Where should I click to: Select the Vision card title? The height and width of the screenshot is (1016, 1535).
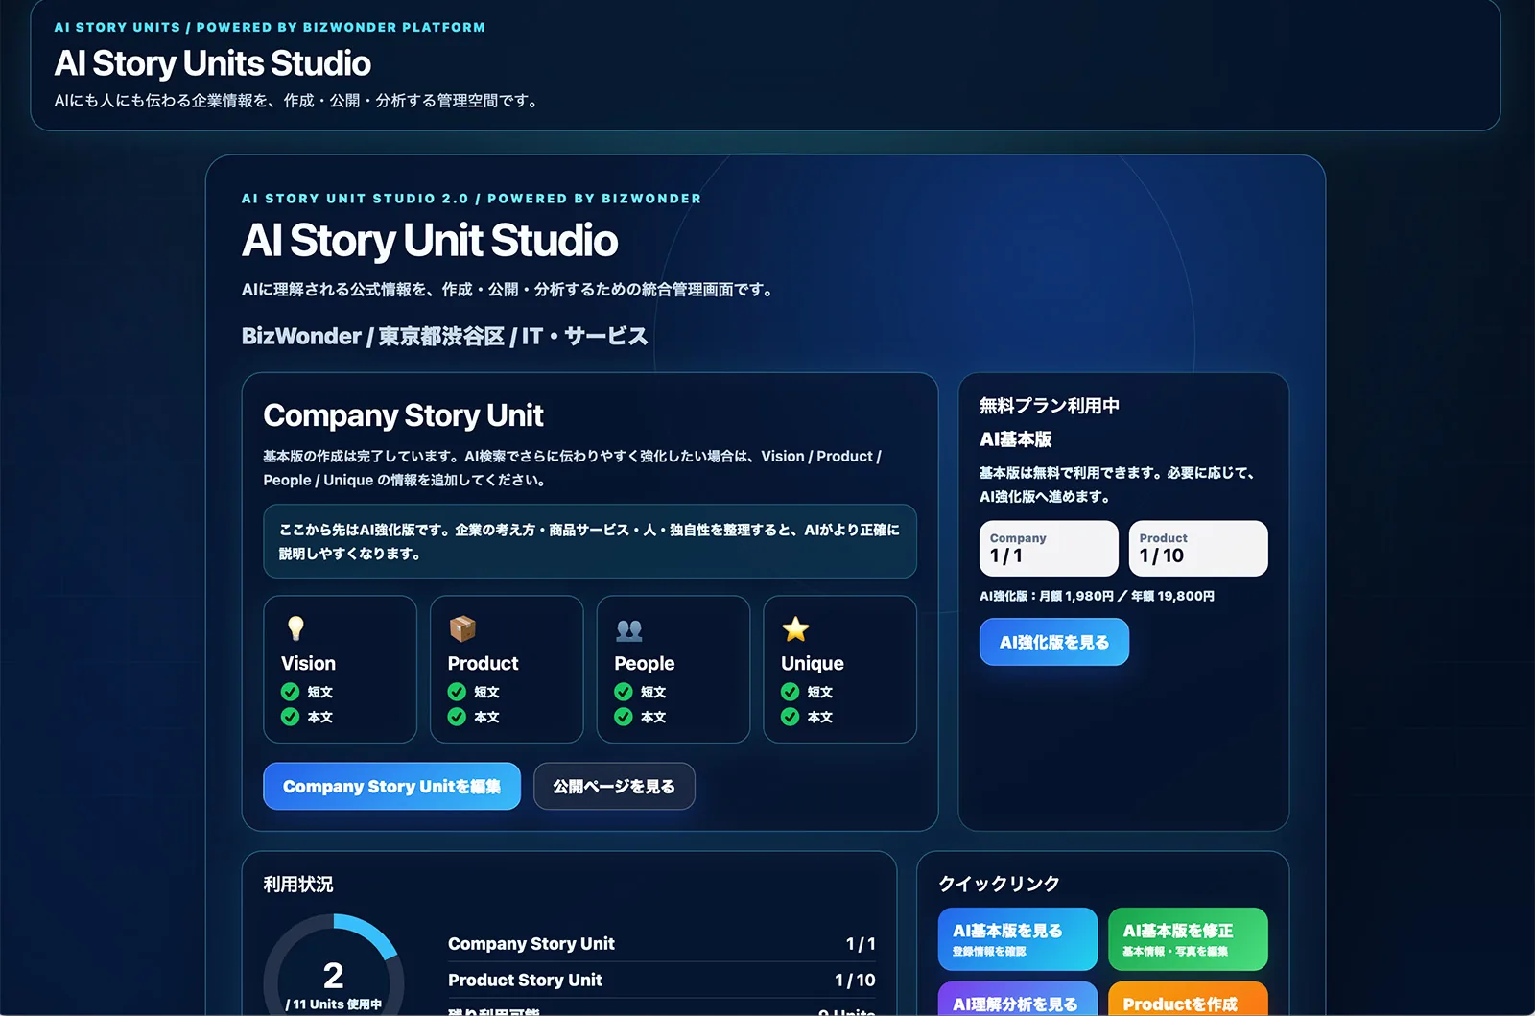coord(308,664)
